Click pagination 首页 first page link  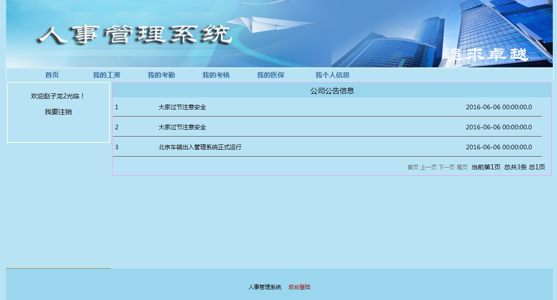tap(413, 167)
